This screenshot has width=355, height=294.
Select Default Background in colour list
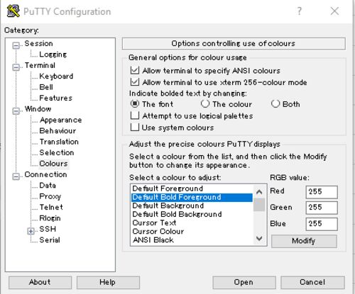pos(192,206)
